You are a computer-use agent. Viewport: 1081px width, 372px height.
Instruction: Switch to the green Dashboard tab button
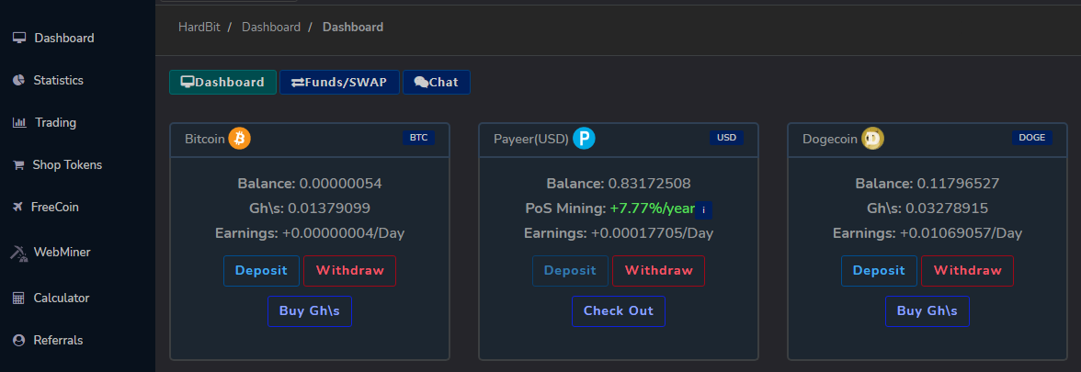tap(222, 82)
